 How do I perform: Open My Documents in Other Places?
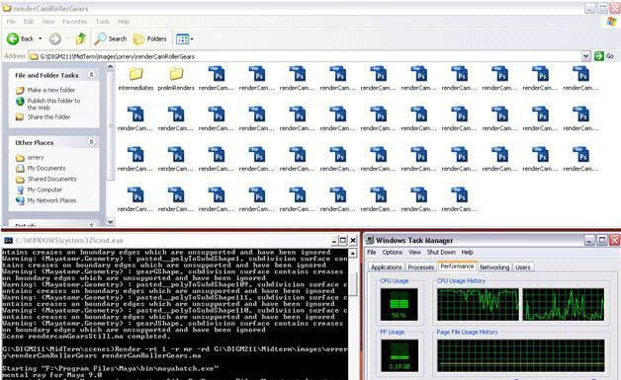click(46, 168)
